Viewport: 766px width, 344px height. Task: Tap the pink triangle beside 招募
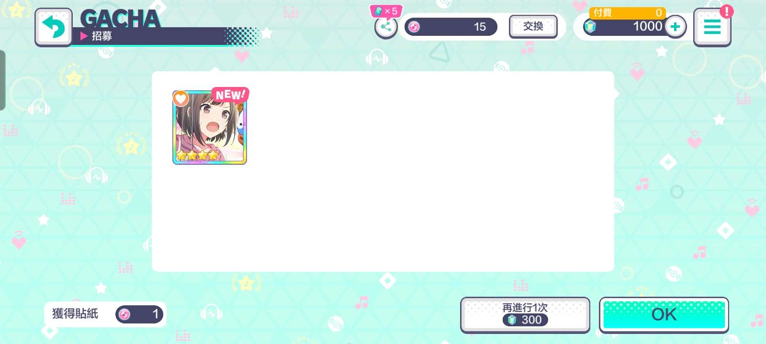click(84, 36)
